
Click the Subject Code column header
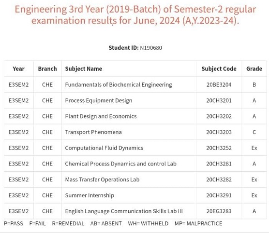pos(219,69)
